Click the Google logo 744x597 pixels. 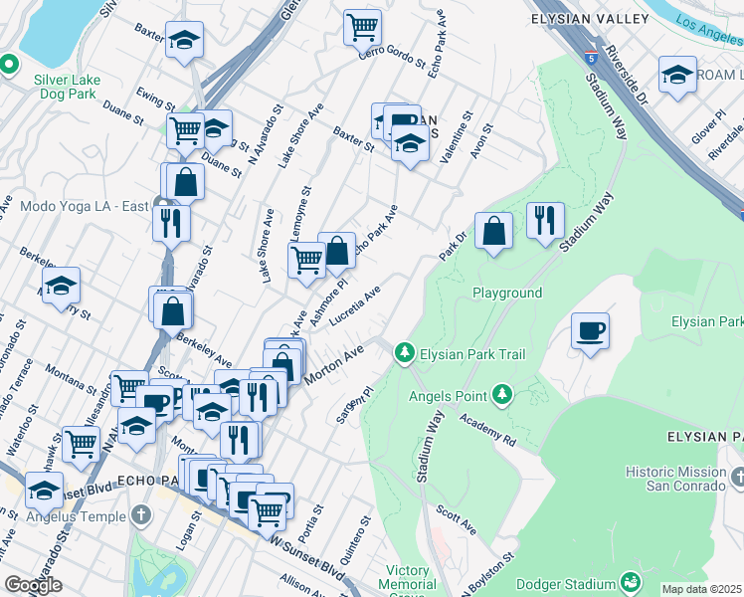[x=33, y=585]
